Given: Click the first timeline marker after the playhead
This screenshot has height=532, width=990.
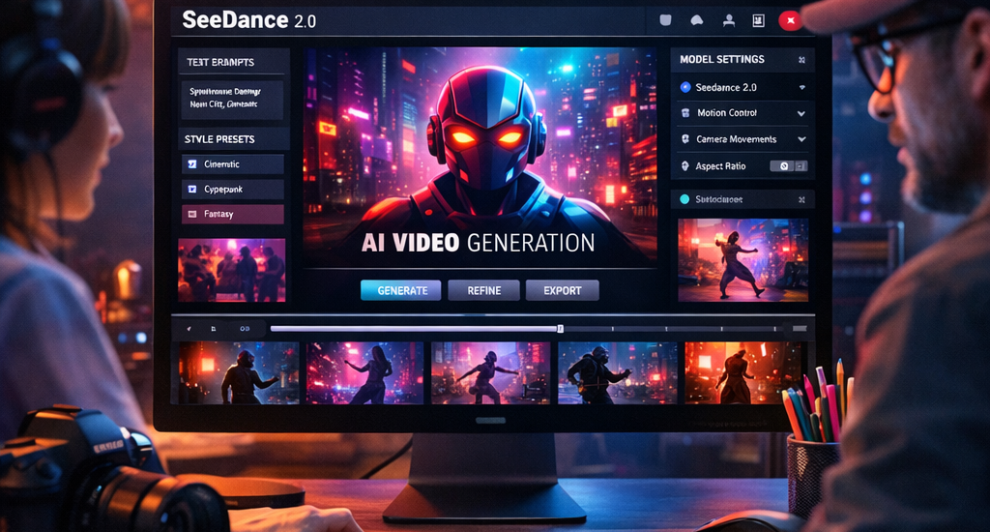Looking at the screenshot, I should click(612, 329).
